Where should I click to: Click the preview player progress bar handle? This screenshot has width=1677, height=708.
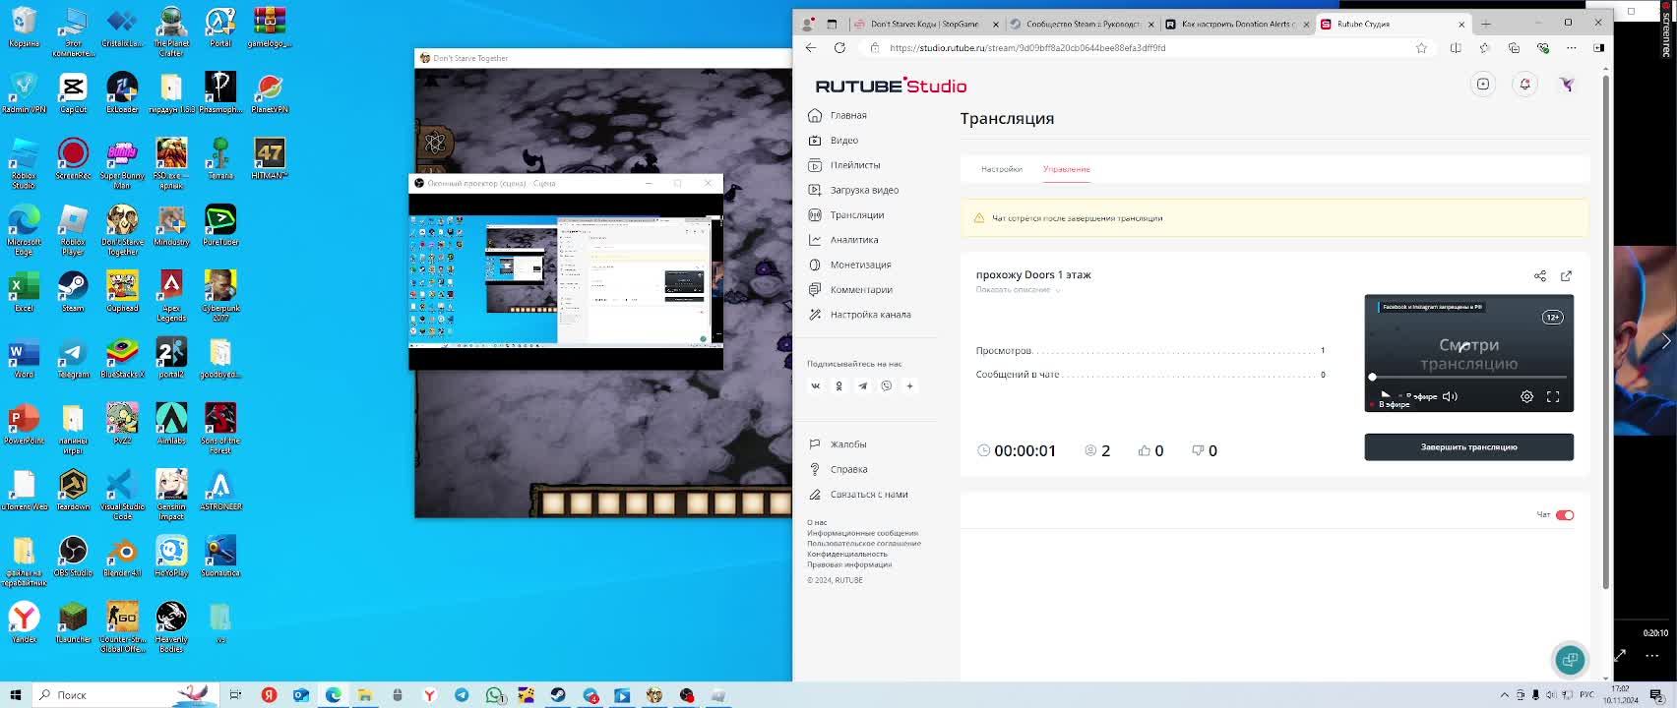coord(1372,378)
